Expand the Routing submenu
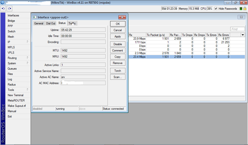The height and width of the screenshot is (145, 248). click(28, 58)
